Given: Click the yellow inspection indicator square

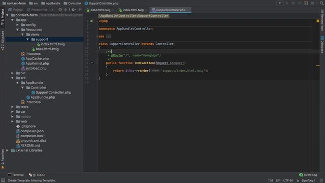Looking at the screenshot, I should pos(318,21).
